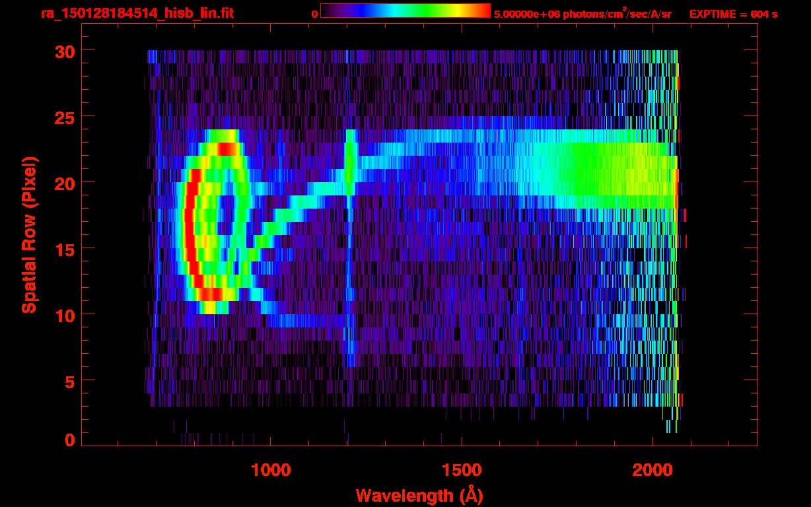This screenshot has height=507, width=811.
Task: Click the x-axis tick label 1500
Action: [461, 470]
